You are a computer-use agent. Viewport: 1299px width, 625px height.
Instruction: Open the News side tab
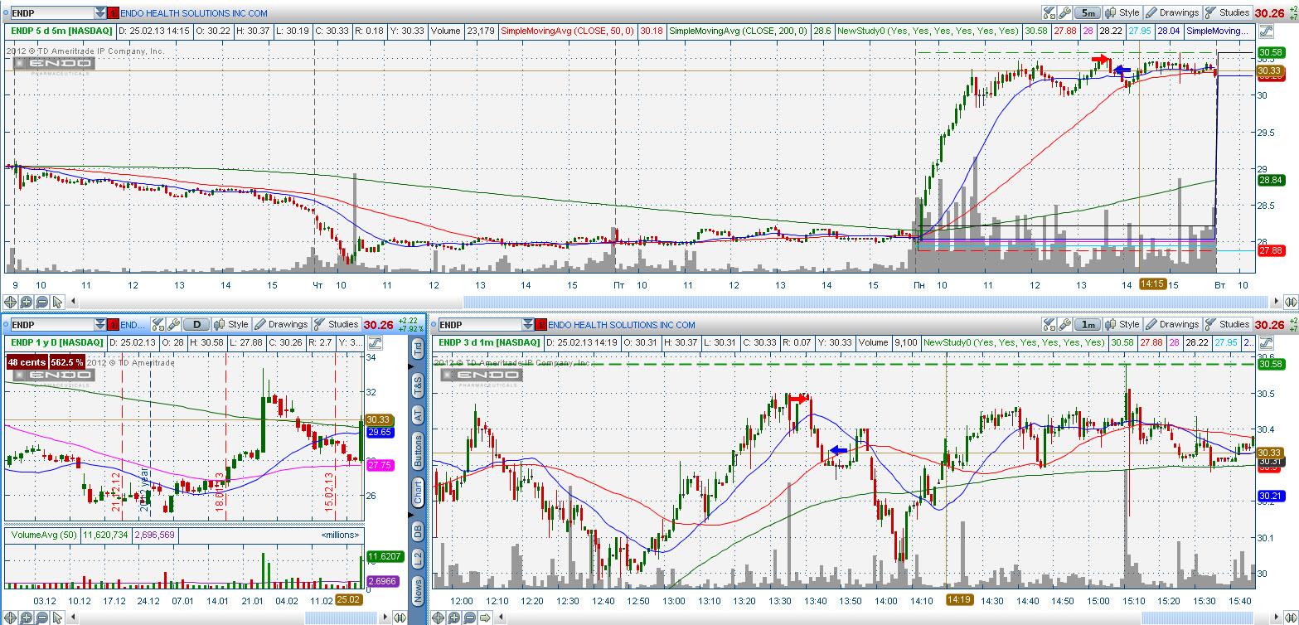pos(418,590)
